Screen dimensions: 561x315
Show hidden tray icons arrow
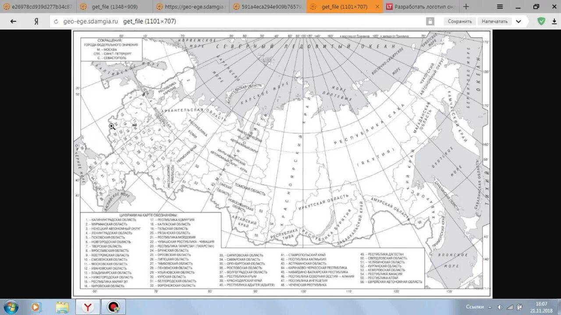(490, 307)
